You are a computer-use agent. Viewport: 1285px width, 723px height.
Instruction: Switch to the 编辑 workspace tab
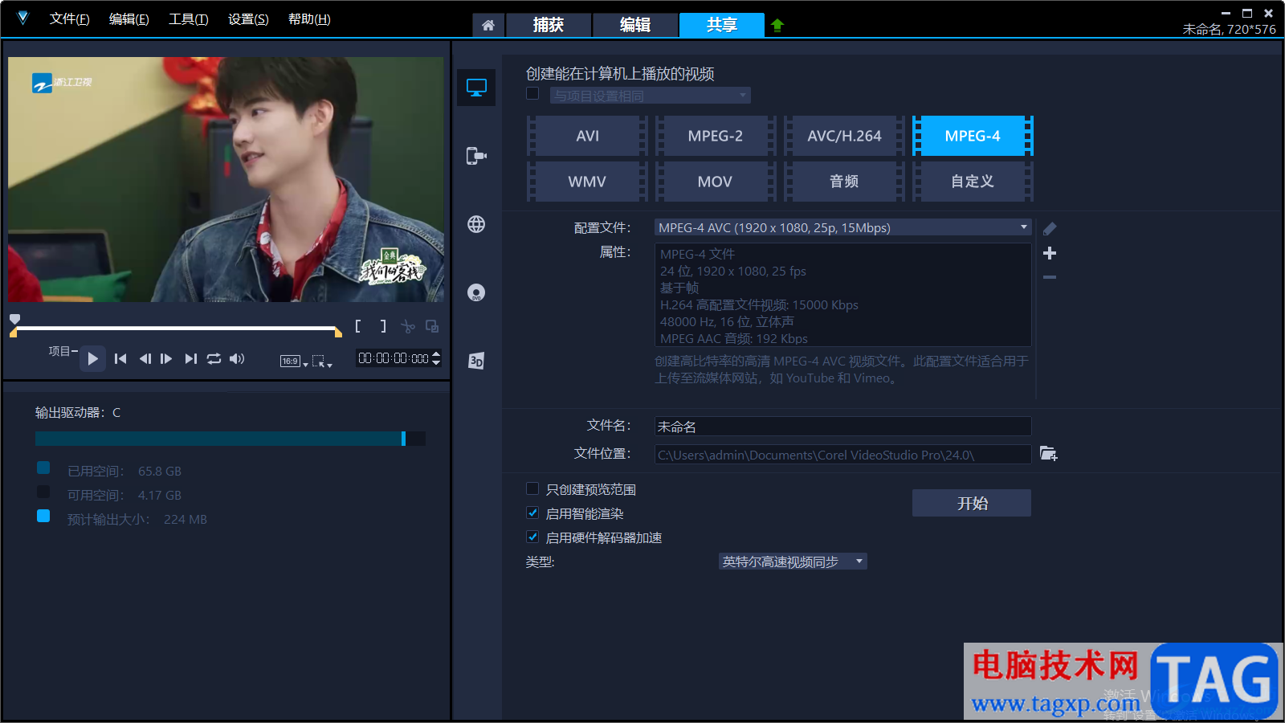pos(635,25)
